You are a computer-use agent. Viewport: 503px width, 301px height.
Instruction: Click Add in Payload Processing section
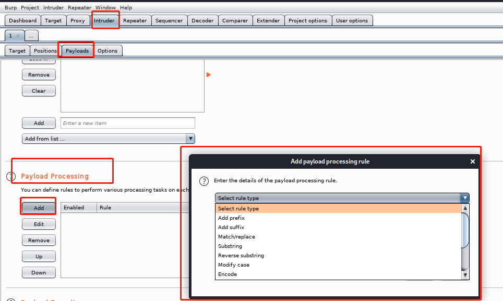pyautogui.click(x=39, y=208)
